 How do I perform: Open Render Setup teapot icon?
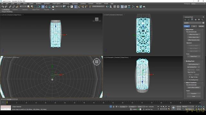click(137, 7)
